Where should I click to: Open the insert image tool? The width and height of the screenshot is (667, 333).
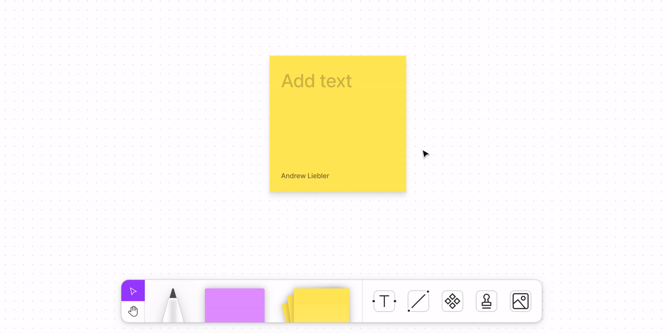click(x=521, y=301)
